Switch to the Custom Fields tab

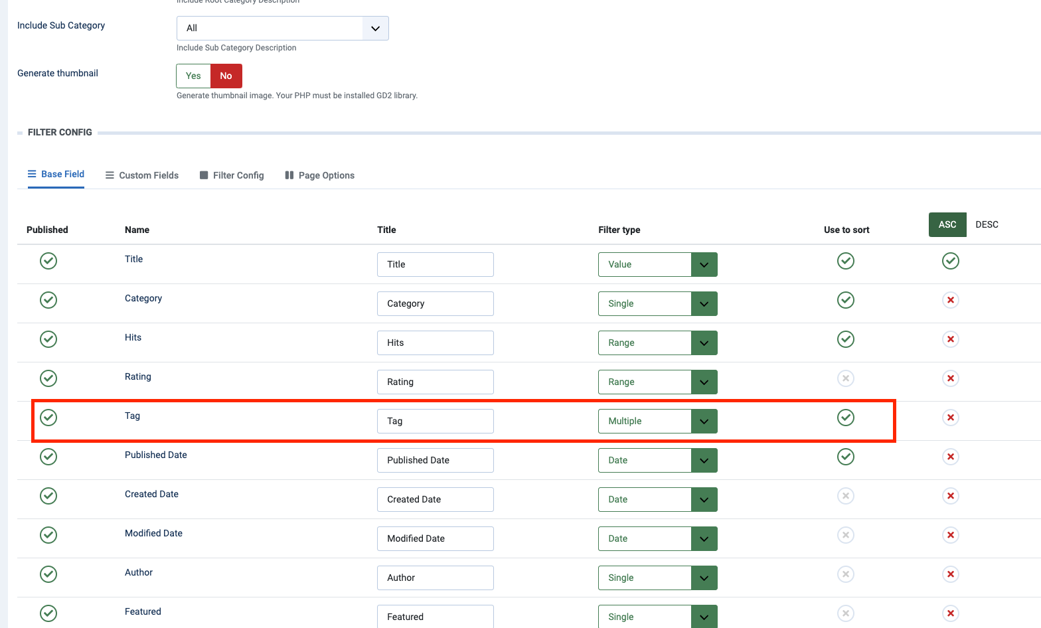coord(142,175)
